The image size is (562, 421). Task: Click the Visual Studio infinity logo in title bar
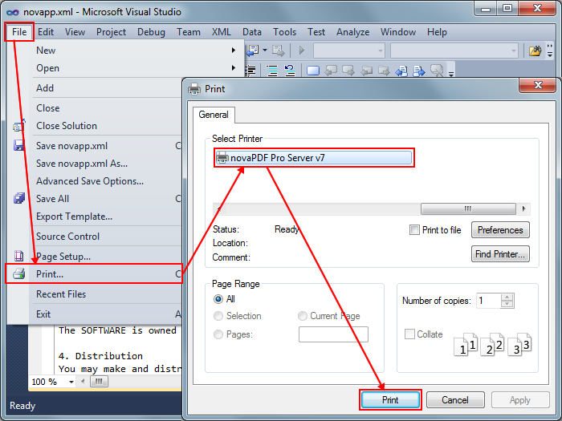13,13
